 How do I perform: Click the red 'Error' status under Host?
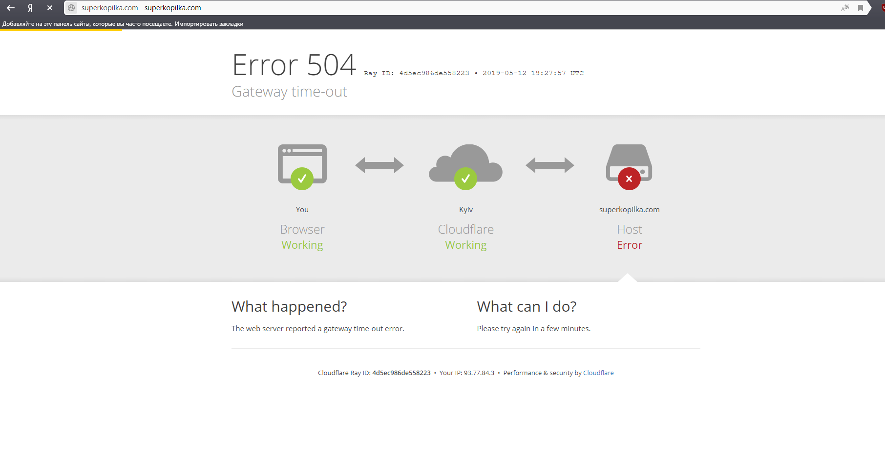[x=630, y=245]
